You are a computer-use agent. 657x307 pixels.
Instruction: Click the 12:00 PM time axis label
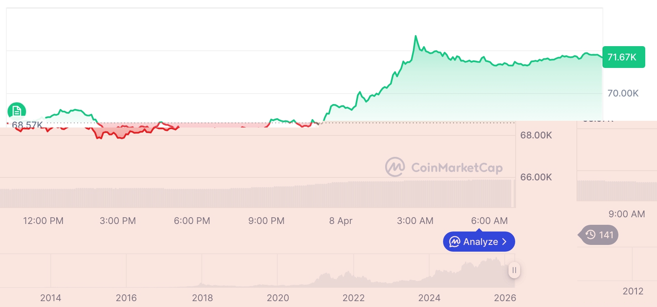(43, 221)
